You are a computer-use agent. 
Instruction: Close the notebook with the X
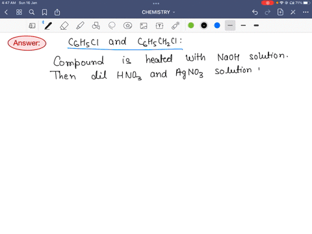pos(293,12)
